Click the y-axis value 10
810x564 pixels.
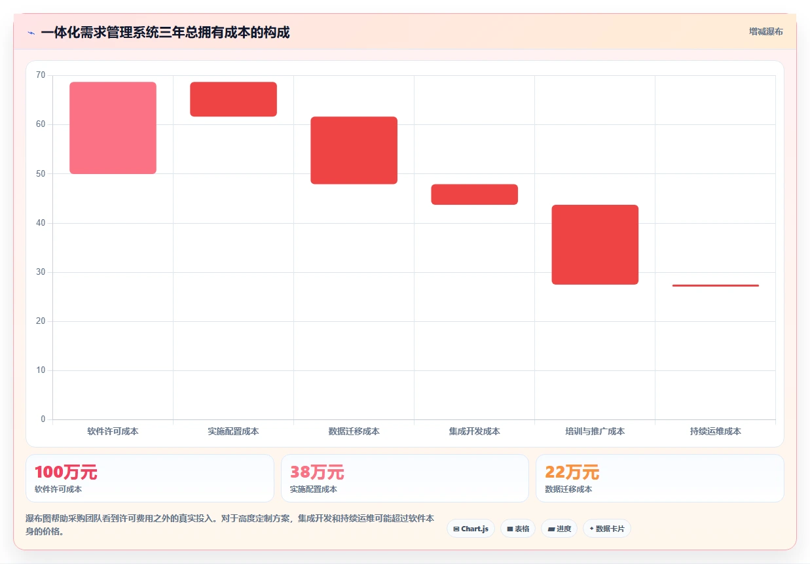pyautogui.click(x=41, y=370)
